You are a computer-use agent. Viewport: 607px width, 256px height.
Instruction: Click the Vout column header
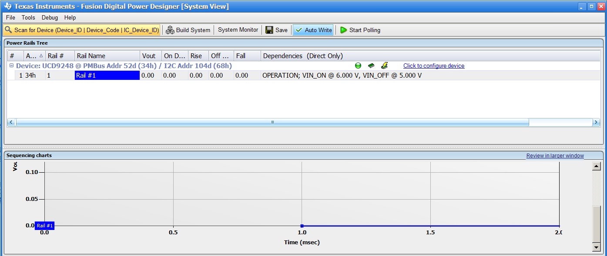pyautogui.click(x=151, y=56)
